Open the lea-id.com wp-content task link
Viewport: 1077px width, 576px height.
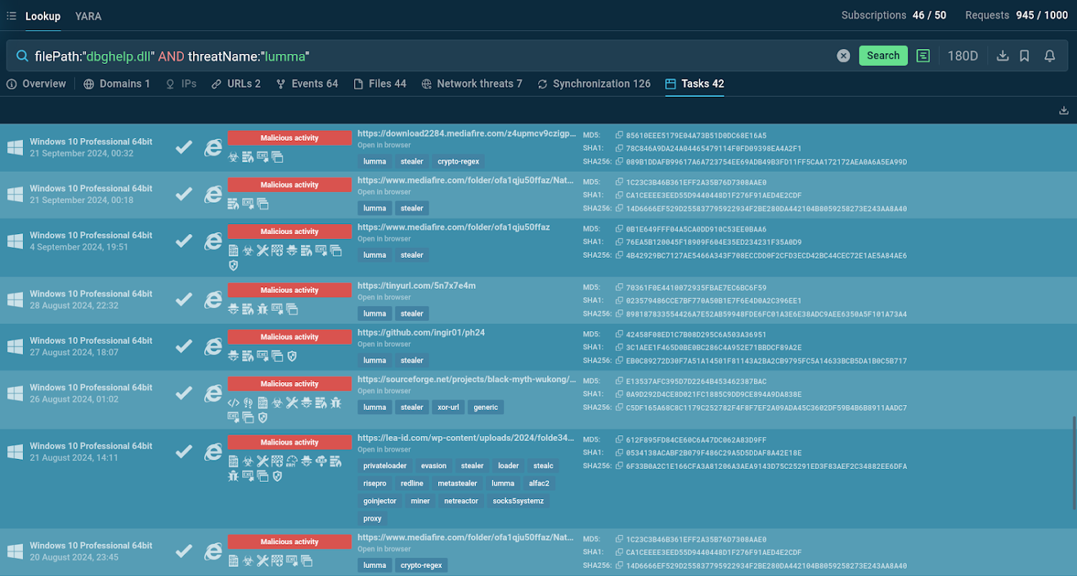(466, 438)
